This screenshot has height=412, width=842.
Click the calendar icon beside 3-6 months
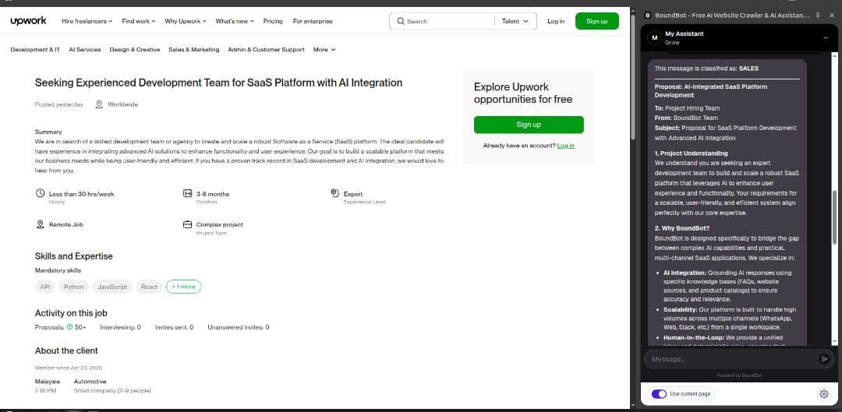click(x=187, y=193)
